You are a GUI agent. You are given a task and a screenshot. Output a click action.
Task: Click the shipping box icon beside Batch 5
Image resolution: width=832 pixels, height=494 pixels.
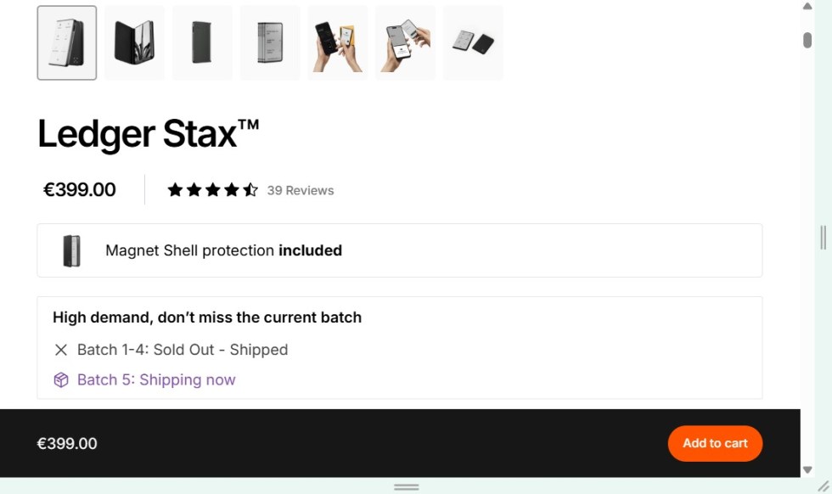pos(60,379)
